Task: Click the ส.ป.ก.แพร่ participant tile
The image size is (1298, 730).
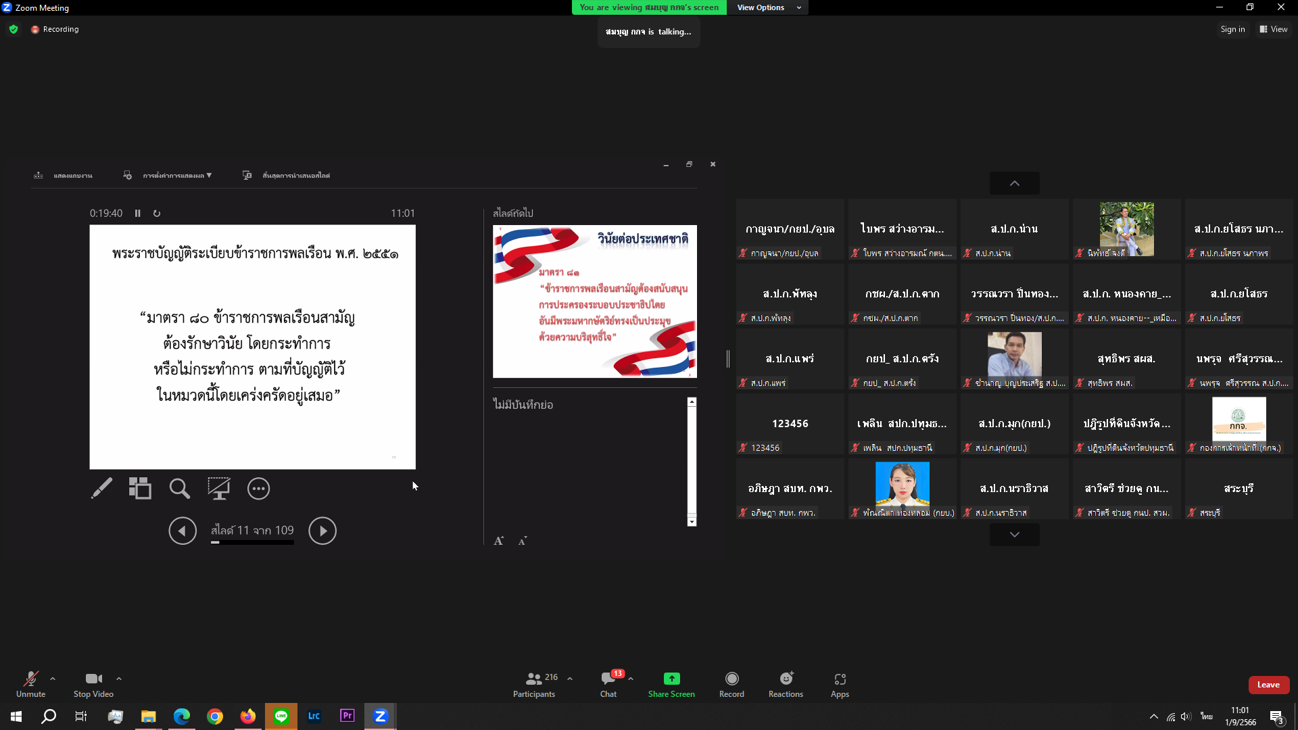Action: tap(790, 360)
